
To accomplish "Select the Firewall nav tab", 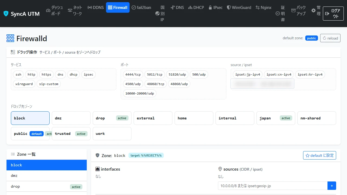I will (118, 8).
